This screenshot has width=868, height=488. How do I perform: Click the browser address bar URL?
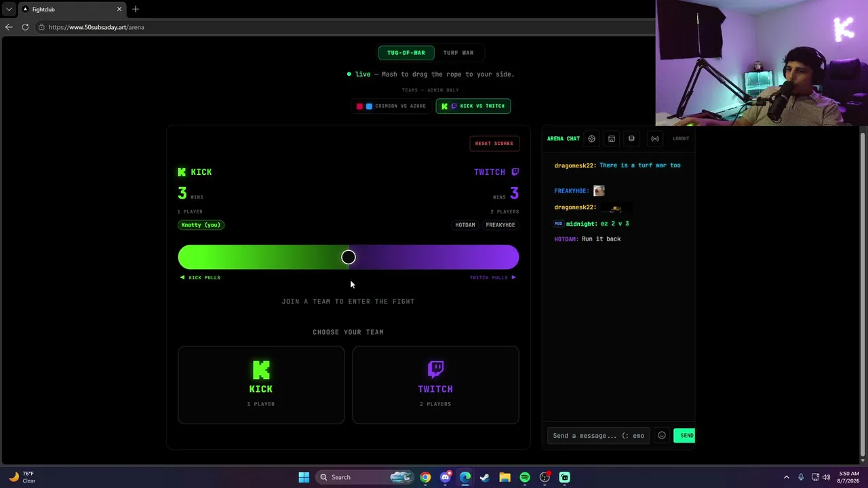pos(96,27)
